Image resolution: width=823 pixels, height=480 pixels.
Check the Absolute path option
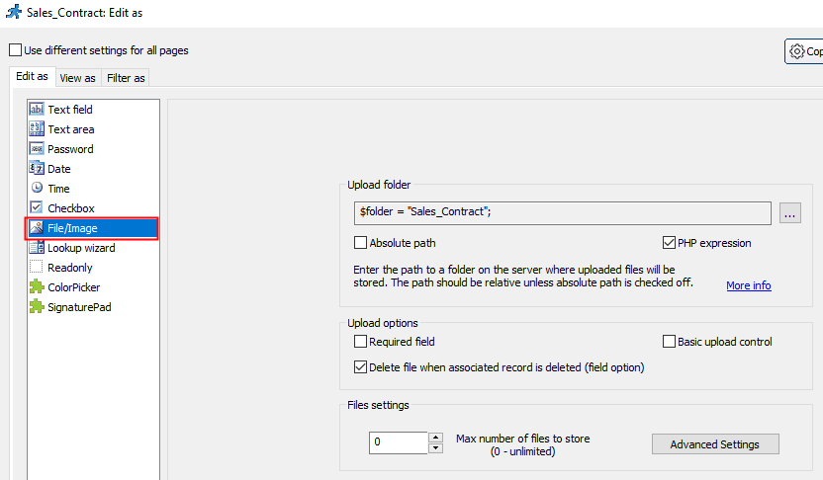[x=361, y=243]
